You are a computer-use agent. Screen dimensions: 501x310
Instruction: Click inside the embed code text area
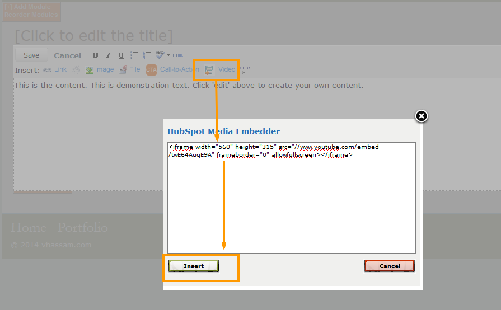(x=292, y=198)
